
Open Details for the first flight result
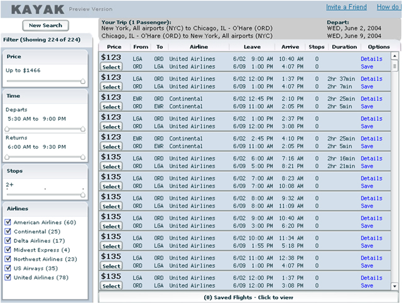[x=371, y=59]
